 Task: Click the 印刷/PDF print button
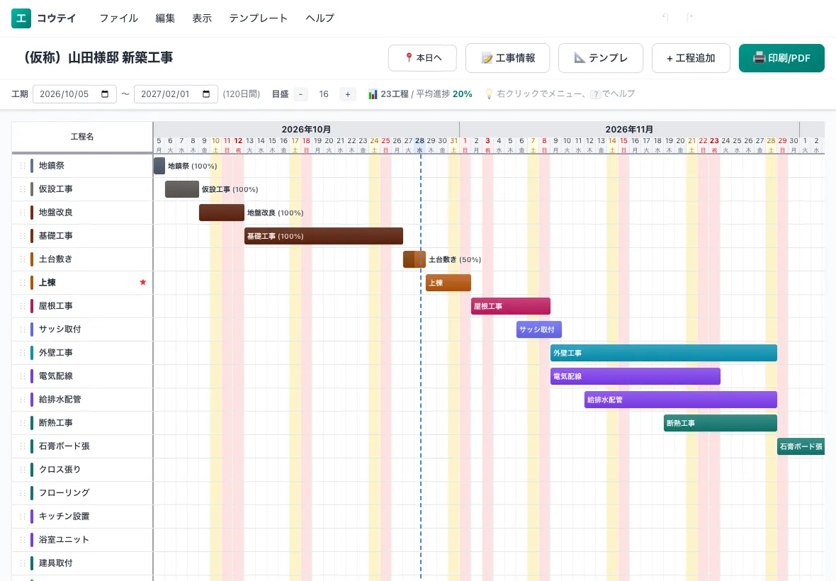pyautogui.click(x=781, y=57)
